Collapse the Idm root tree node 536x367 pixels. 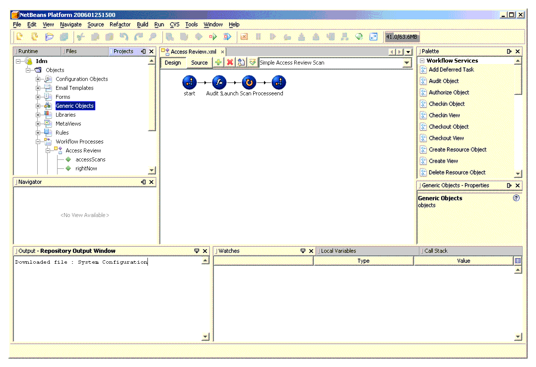point(18,61)
